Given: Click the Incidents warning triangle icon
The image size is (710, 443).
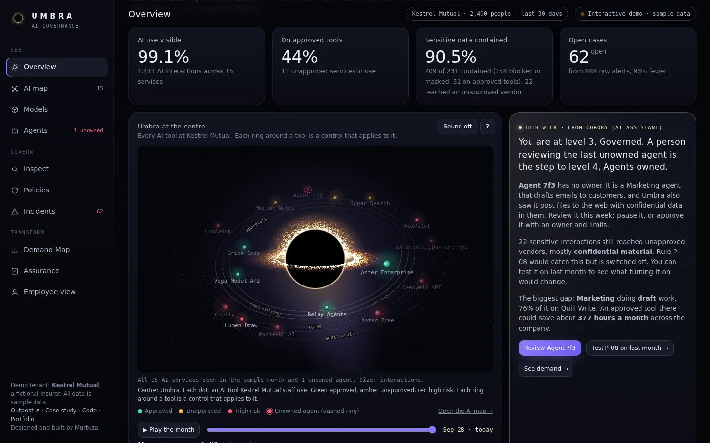Looking at the screenshot, I should [15, 212].
